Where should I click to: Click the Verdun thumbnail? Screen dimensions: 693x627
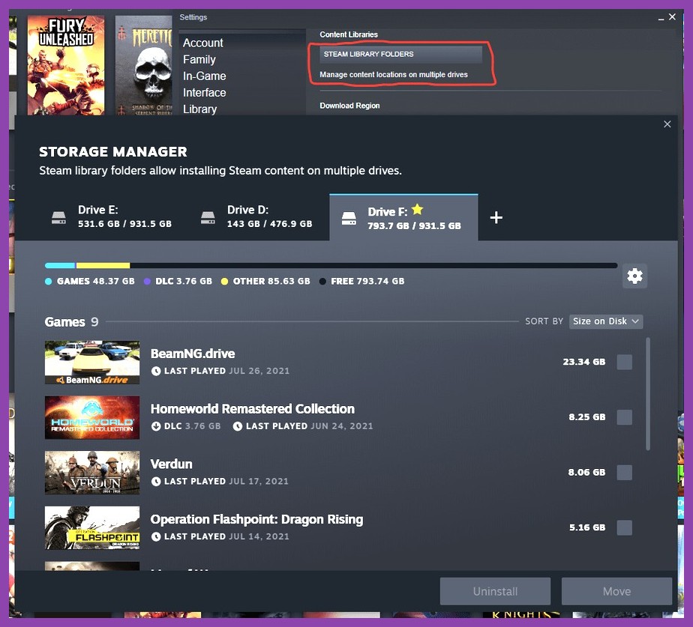tap(92, 473)
